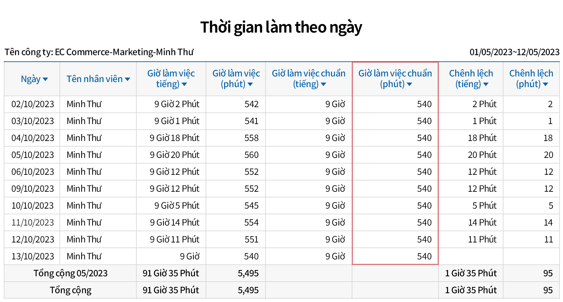Select the 9 Giờ 14 Phút cell
Viewport: 563px width, 302px height.
click(175, 222)
